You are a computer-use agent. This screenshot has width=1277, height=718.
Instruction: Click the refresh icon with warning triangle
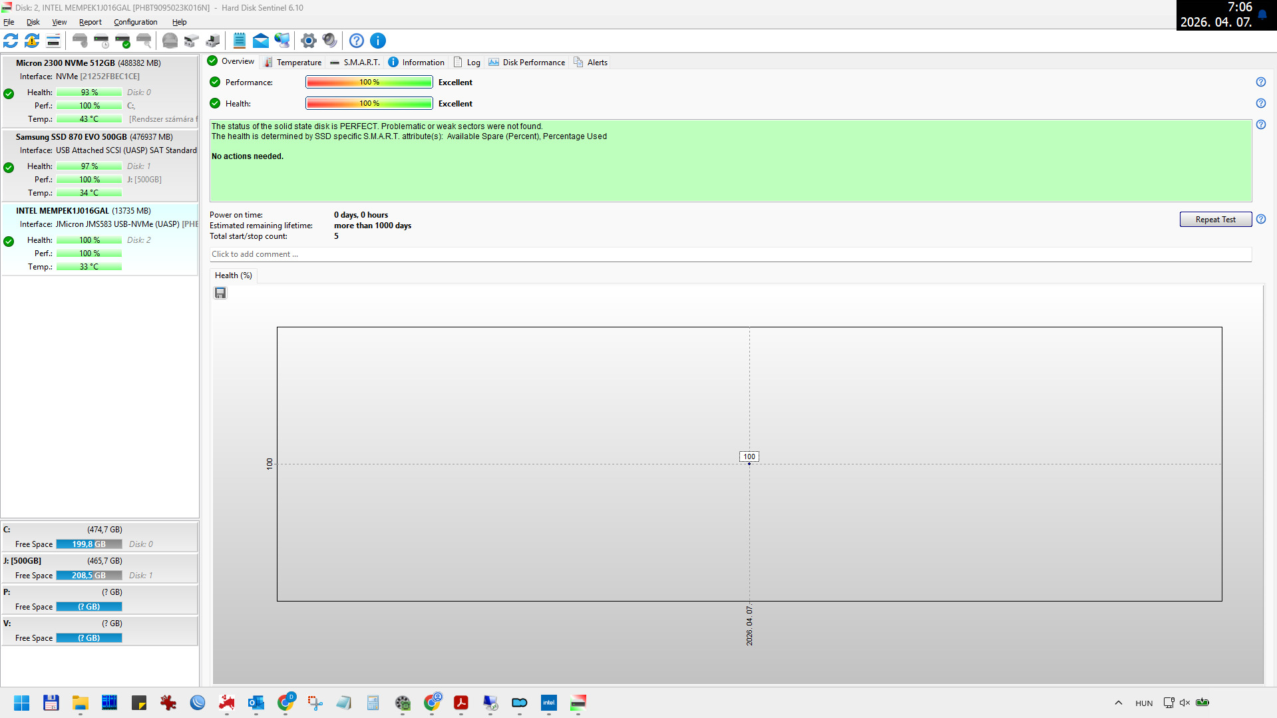(32, 41)
